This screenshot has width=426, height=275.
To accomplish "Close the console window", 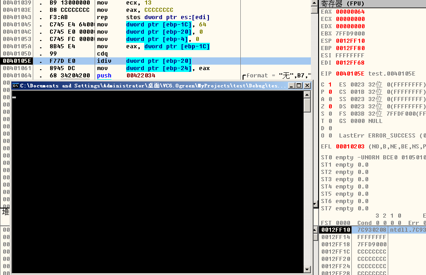I will pyautogui.click(x=307, y=86).
